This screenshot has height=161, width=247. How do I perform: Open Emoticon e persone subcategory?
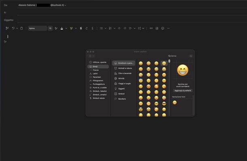tap(123, 63)
